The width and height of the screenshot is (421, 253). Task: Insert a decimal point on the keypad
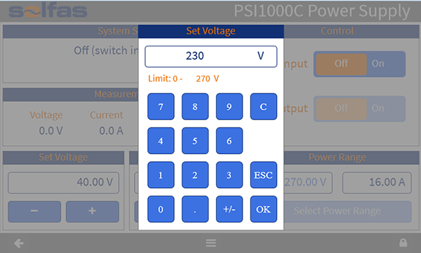click(x=195, y=209)
